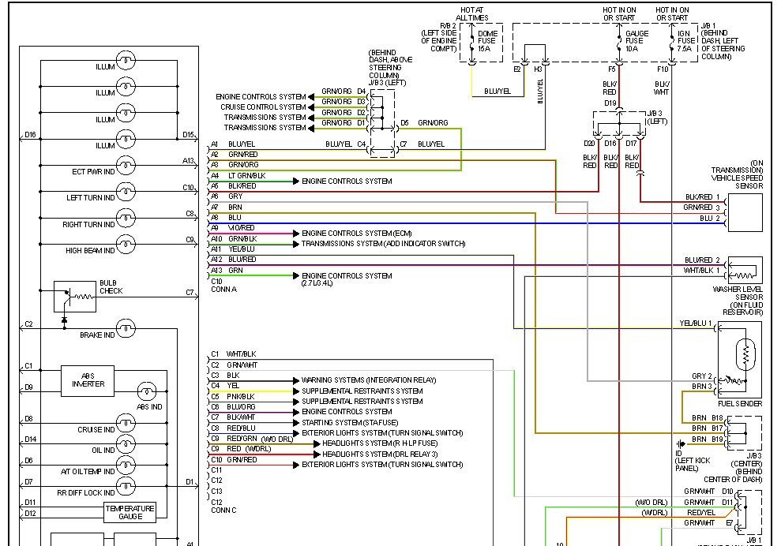The width and height of the screenshot is (781, 546).
Task: Click the C1 'WHT/BLK' wire label
Action: click(x=241, y=354)
